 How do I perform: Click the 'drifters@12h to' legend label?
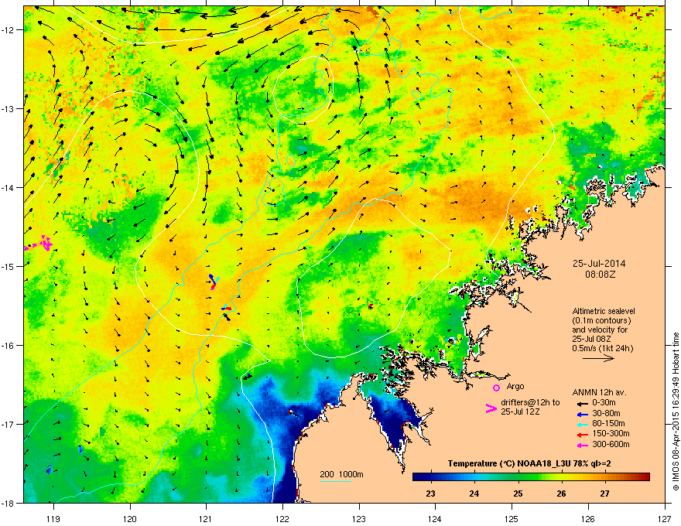[x=530, y=402]
